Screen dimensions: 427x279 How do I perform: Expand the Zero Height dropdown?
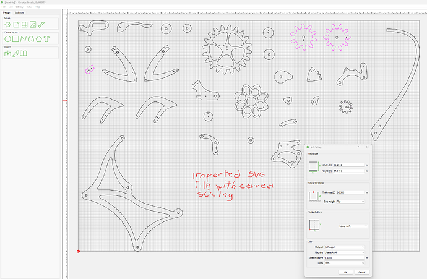350,202
